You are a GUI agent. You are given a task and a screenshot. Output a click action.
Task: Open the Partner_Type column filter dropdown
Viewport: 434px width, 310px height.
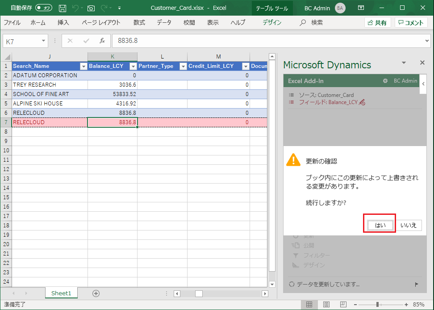[x=183, y=66]
